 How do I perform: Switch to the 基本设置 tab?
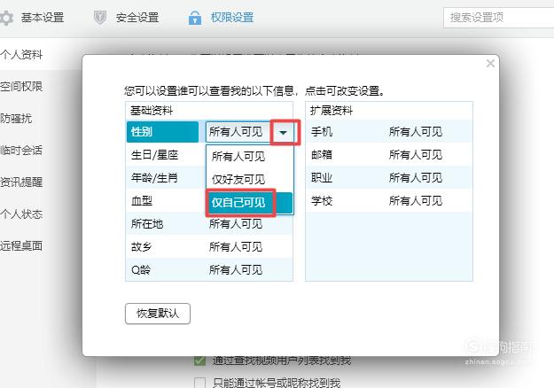click(32, 18)
